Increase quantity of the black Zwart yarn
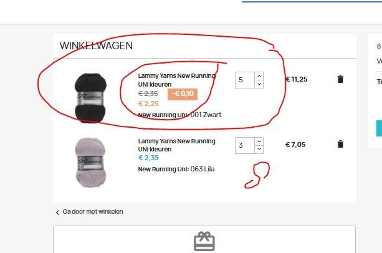382x253 pixels. (259, 76)
